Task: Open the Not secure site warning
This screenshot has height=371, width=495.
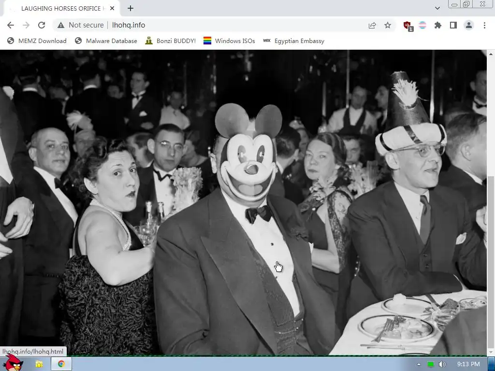Action: pos(81,25)
